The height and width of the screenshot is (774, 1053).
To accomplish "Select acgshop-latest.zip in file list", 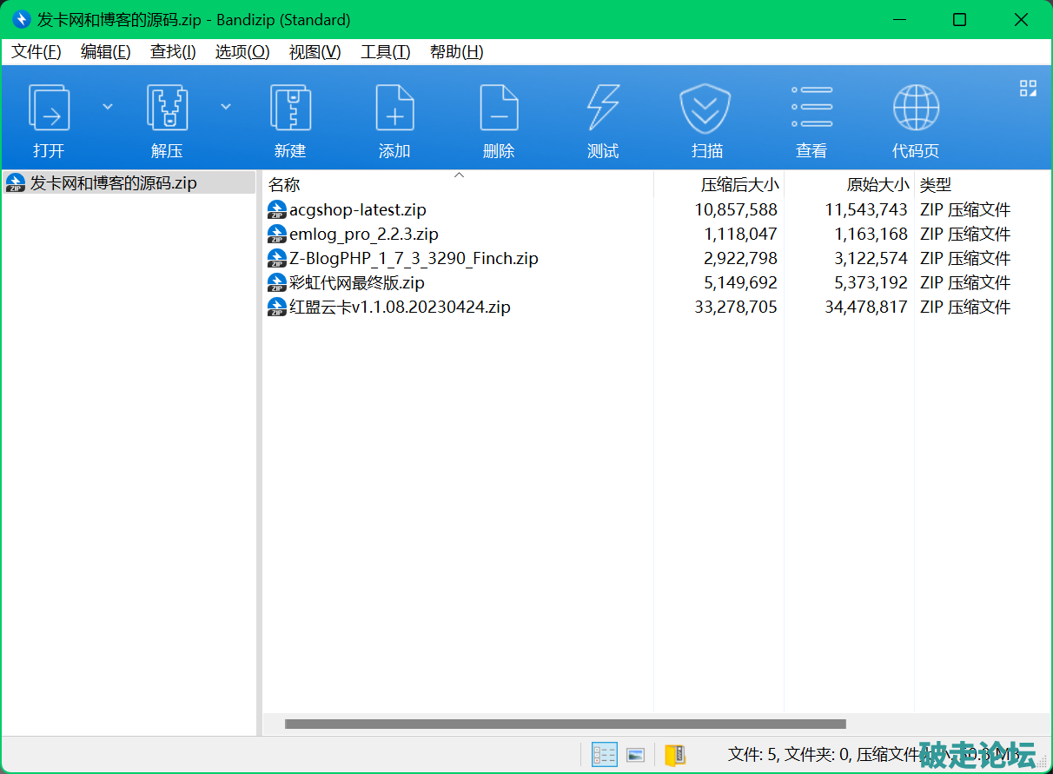I will tap(357, 209).
